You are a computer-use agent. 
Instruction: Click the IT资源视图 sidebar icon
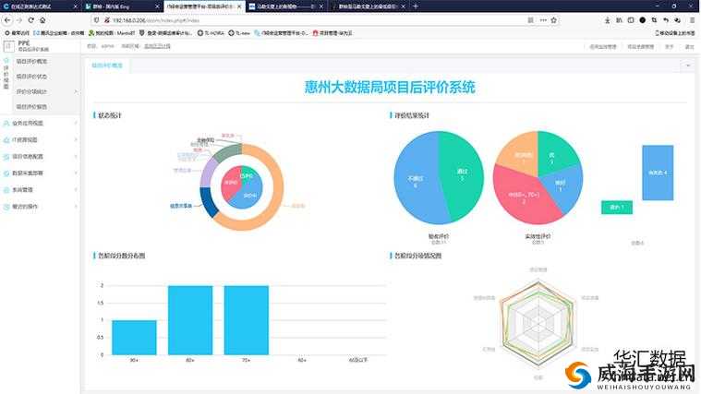point(6,140)
